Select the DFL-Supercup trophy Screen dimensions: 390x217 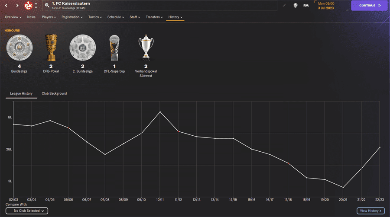[x=114, y=48]
